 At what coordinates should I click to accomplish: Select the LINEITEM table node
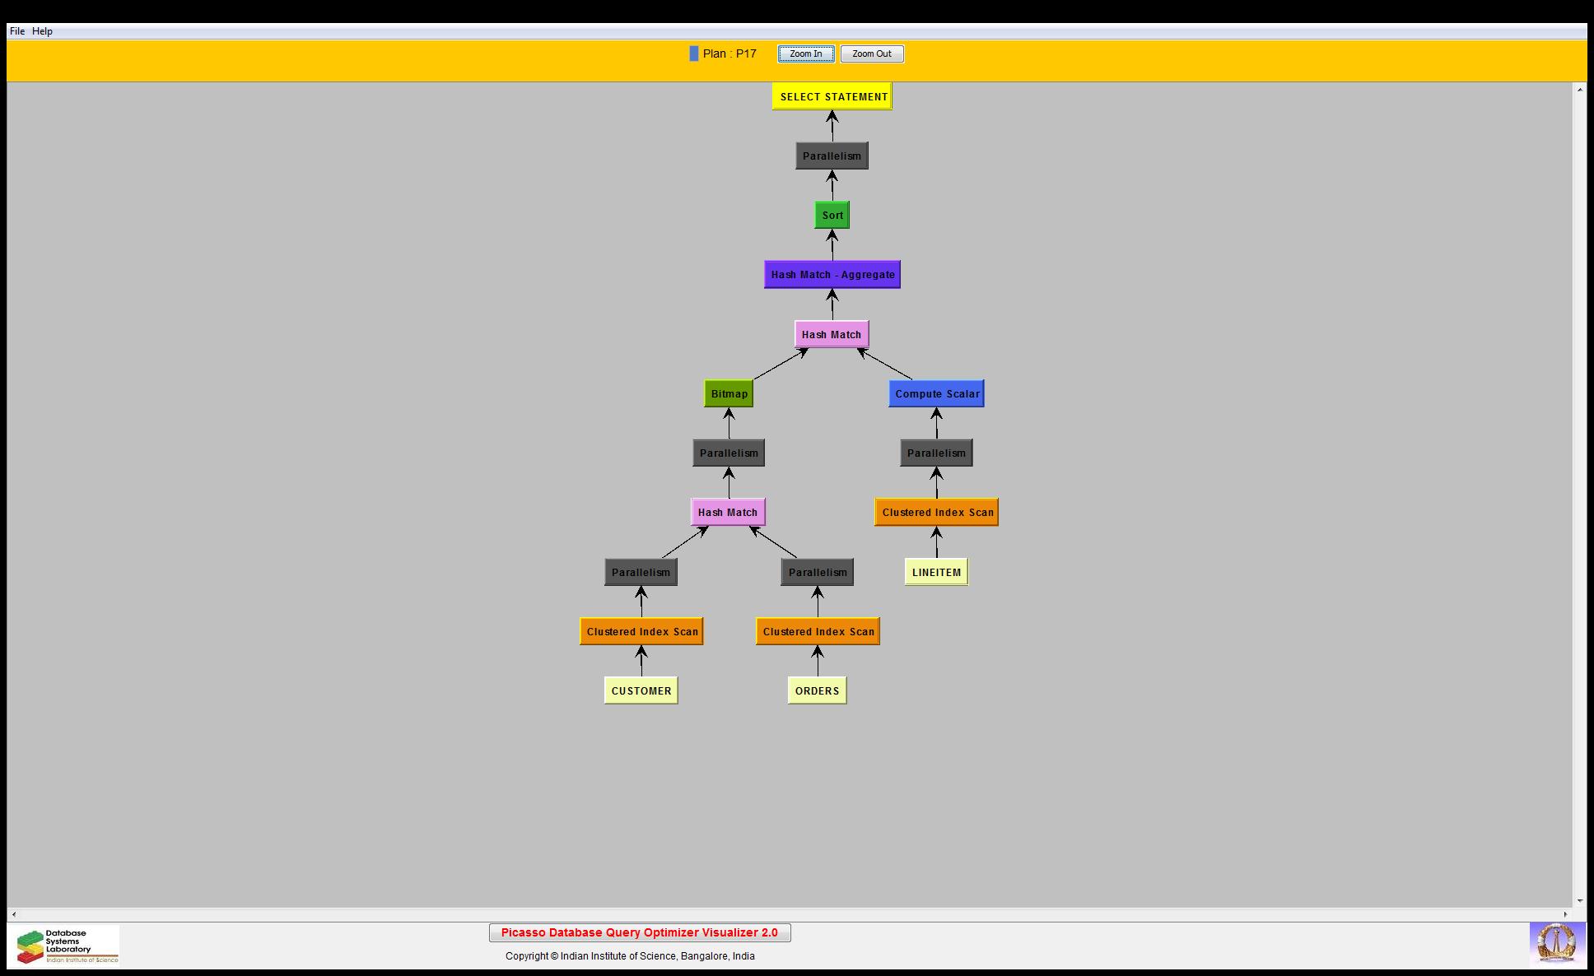[x=936, y=572]
